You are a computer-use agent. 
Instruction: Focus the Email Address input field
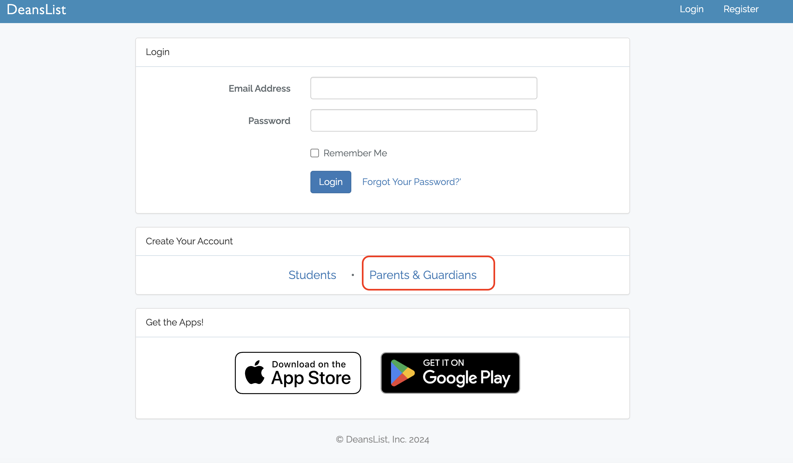pos(424,88)
